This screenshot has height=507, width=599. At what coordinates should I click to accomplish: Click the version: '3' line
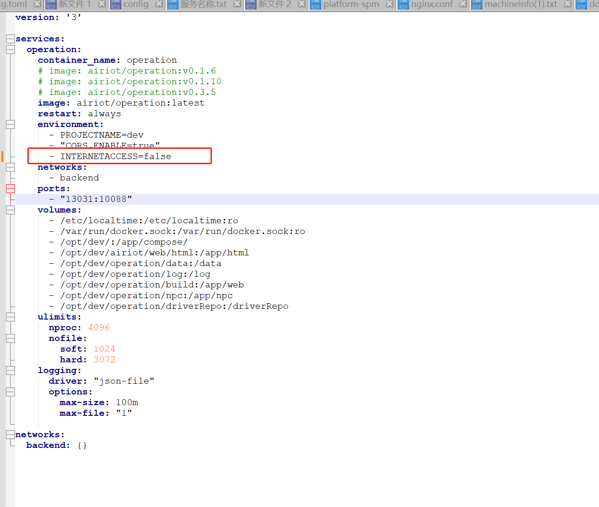[48, 17]
